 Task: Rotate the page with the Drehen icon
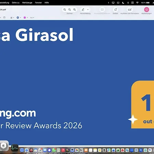click(116, 10)
